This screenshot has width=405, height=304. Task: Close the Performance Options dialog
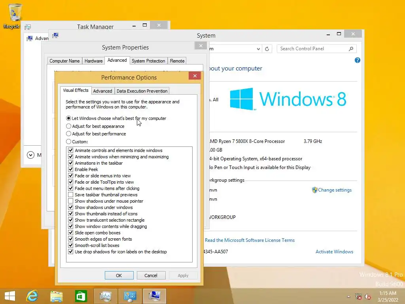tap(195, 76)
